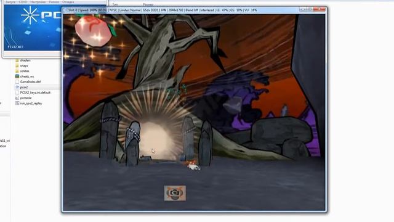Click the game window title bar icon
This screenshot has width=394, height=222.
coord(65,10)
